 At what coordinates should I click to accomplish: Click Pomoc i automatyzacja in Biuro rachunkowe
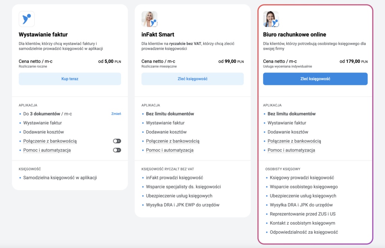291,150
